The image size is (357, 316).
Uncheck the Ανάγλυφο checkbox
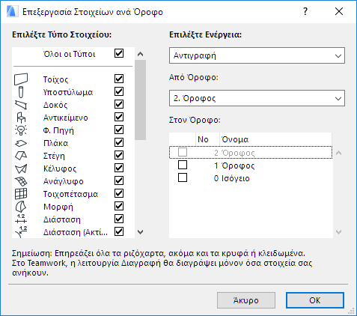pos(119,180)
